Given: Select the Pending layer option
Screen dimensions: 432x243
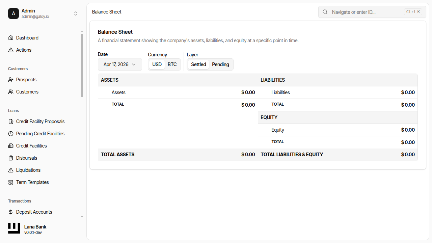Looking at the screenshot, I should [220, 64].
